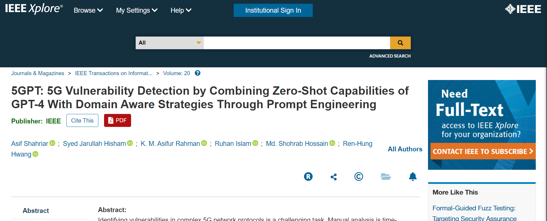Open the Rights and Permissions R icon
Image resolution: width=547 pixels, height=221 pixels.
pyautogui.click(x=308, y=176)
